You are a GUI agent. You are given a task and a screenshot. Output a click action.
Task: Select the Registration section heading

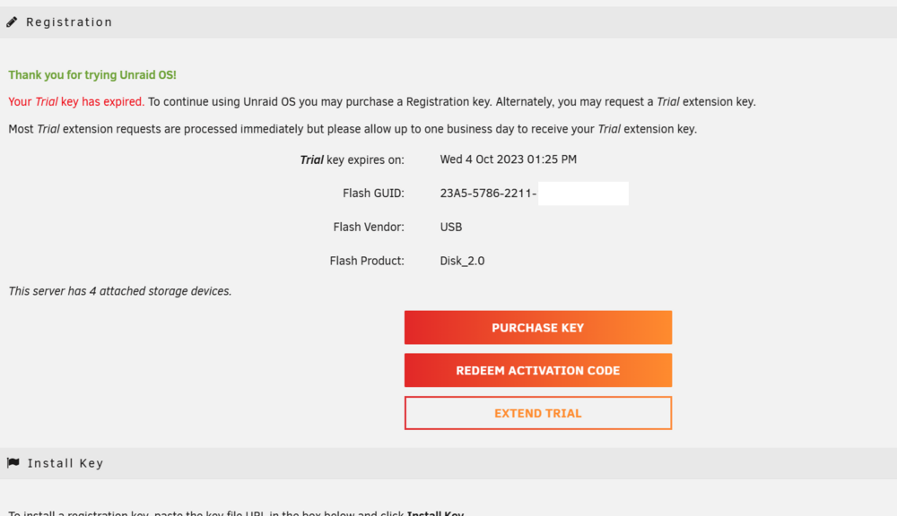(x=69, y=22)
